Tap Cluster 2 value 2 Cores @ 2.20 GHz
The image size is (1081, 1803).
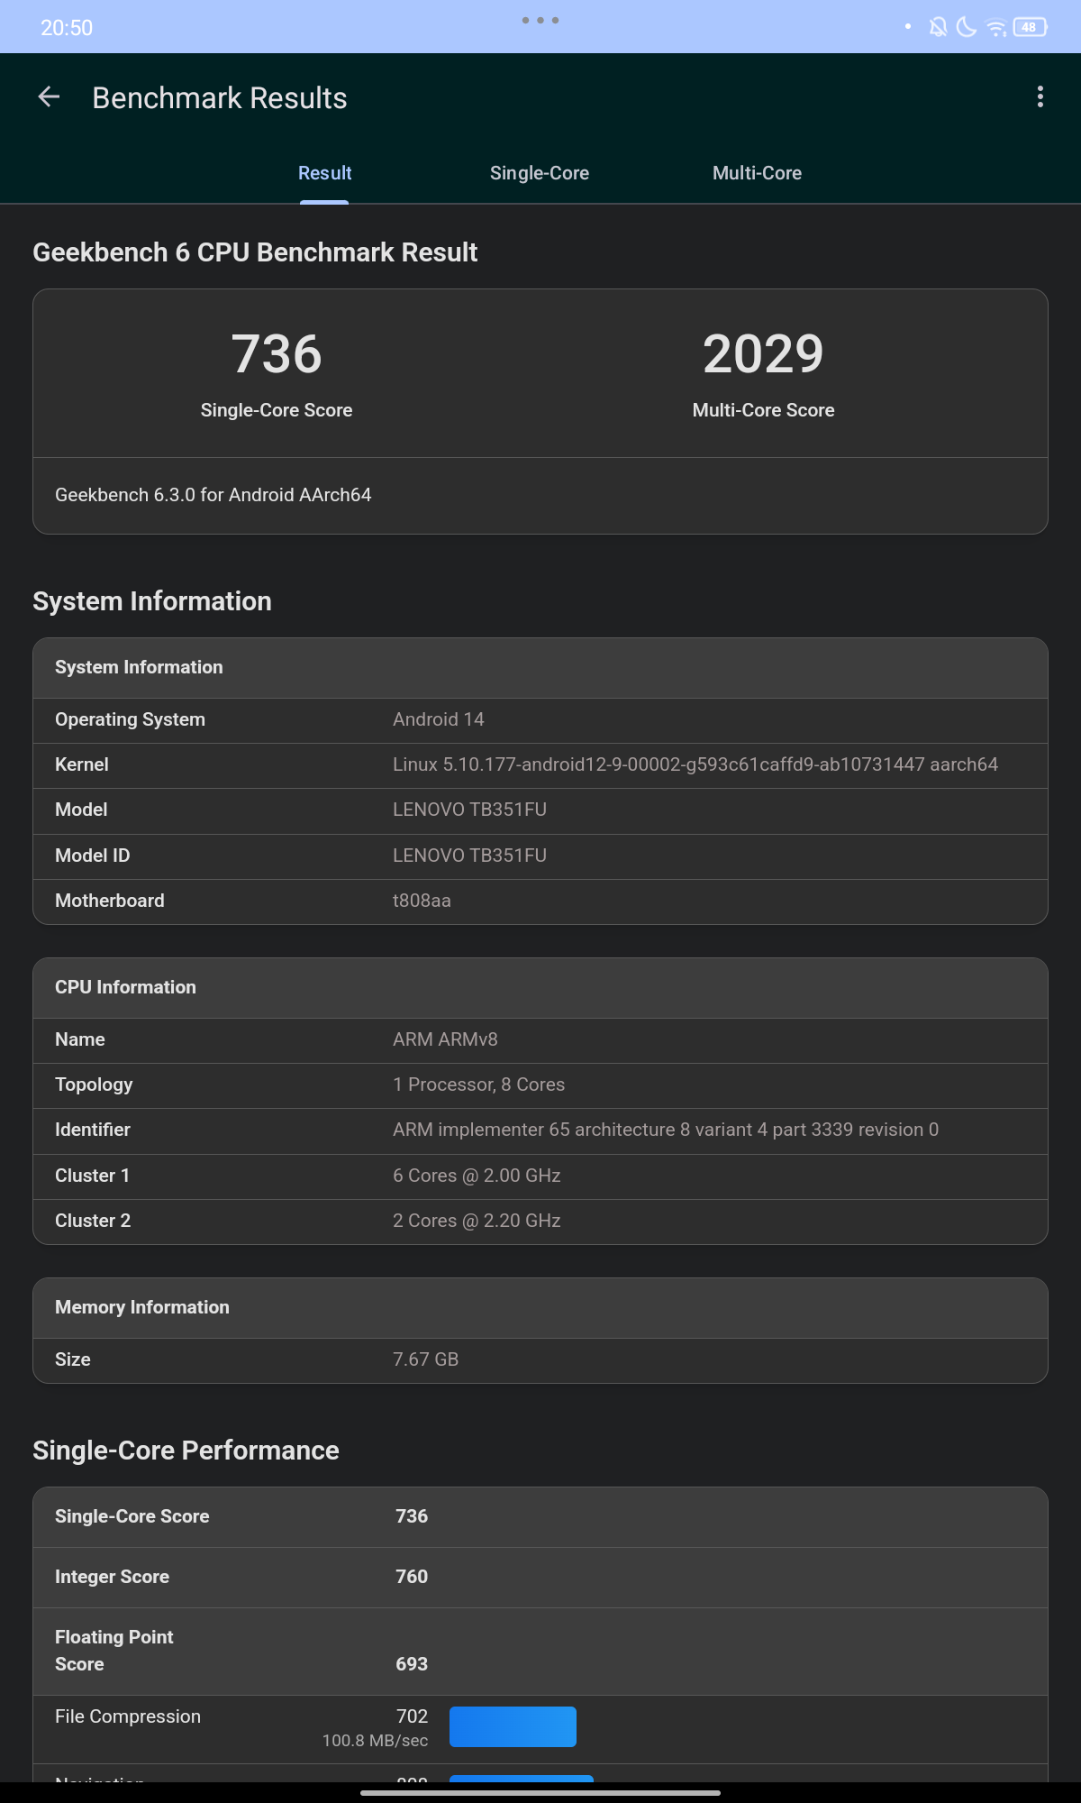point(477,1221)
